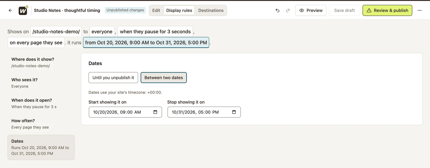Switch to the Destinations tab
Viewport: 430px width, 168px height.
[x=211, y=10]
